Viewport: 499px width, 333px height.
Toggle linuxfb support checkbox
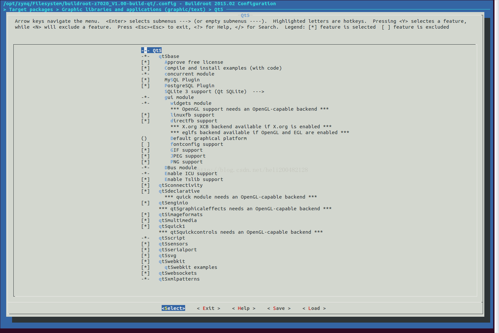[145, 115]
